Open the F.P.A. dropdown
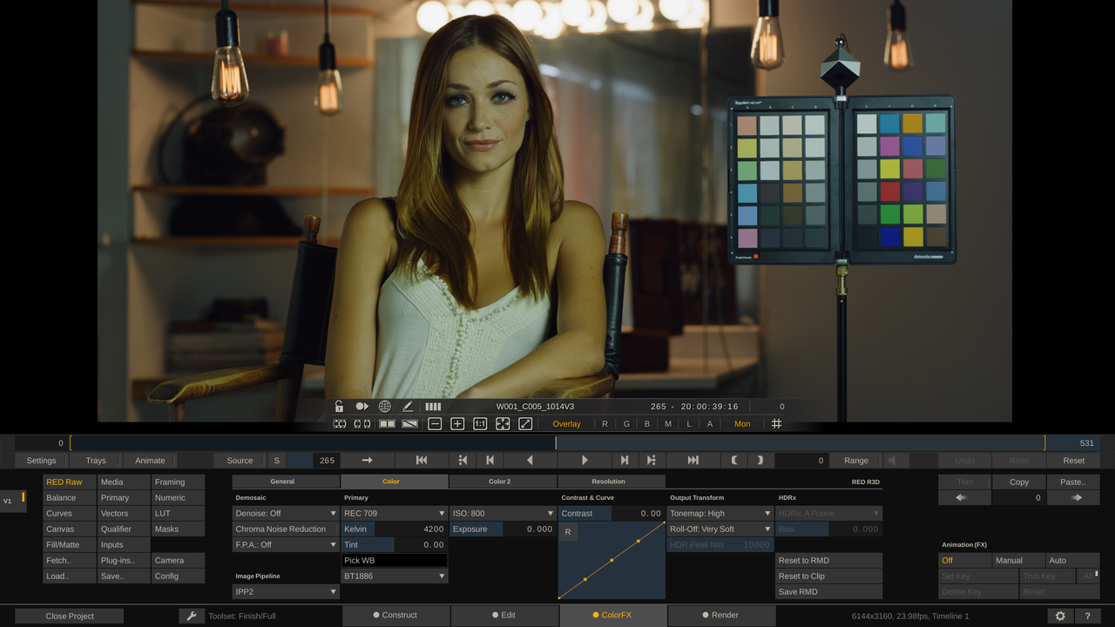The width and height of the screenshot is (1115, 627). pos(286,545)
